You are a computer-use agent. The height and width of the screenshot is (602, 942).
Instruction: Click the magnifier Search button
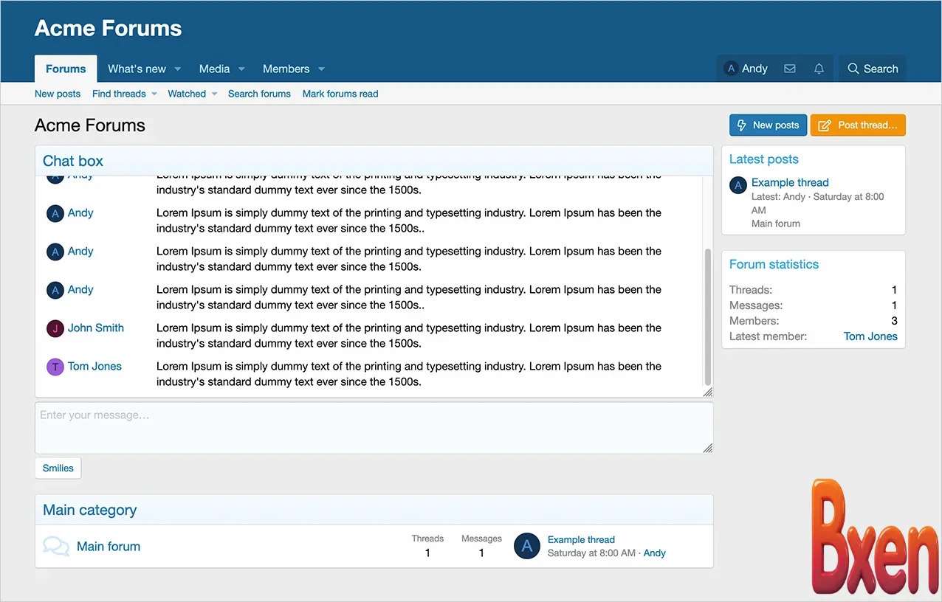point(872,69)
